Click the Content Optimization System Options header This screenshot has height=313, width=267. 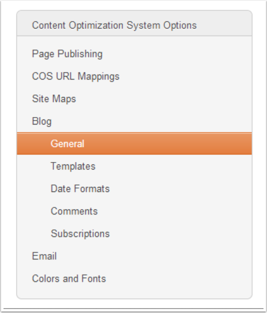(114, 25)
